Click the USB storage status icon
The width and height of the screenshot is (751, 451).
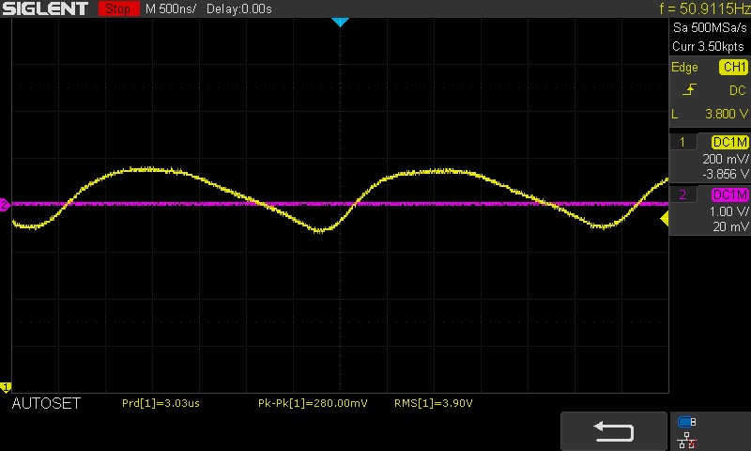(x=686, y=422)
